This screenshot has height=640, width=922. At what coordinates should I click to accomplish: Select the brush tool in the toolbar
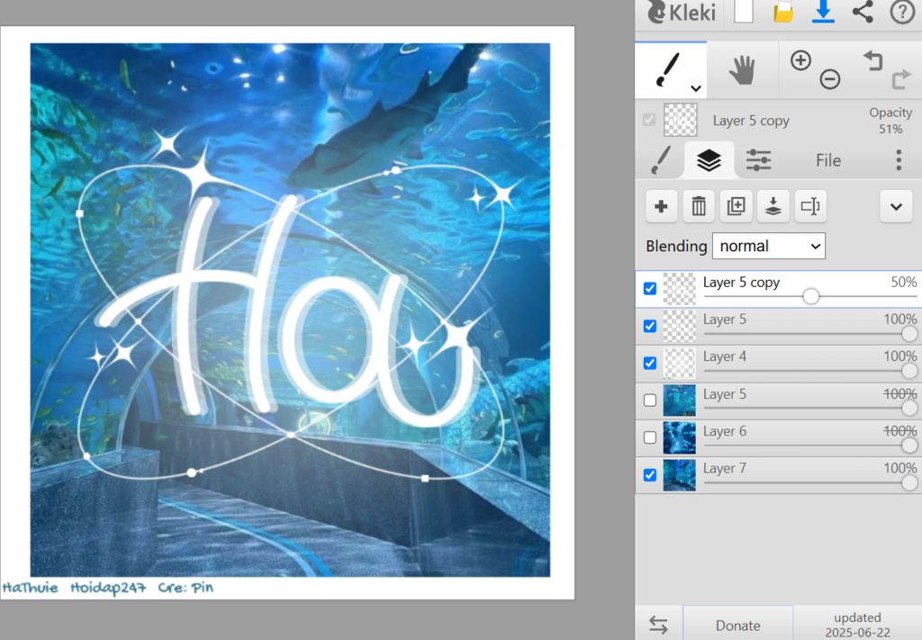667,68
